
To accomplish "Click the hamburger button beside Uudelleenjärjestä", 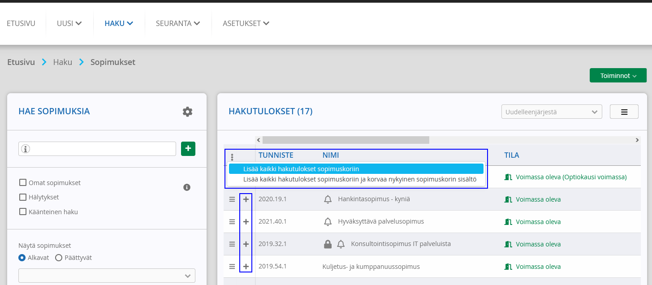I will [x=624, y=112].
